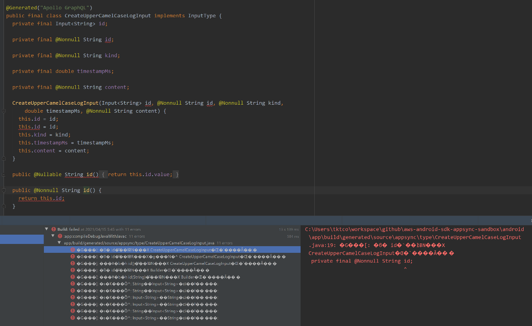Screen dimensions: 532x326
Task: Click 'this.content = content;' assignment line
Action: 54,150
